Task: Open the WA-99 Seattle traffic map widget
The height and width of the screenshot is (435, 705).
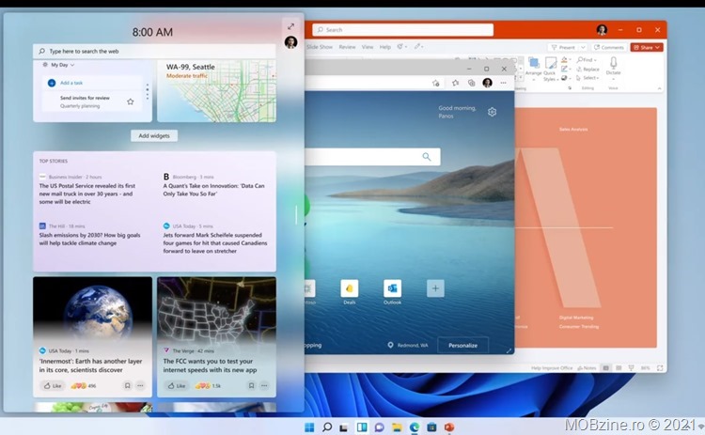Action: 217,91
